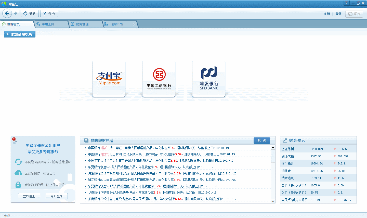Click the 恒生指数 up arrow indicator
This screenshot has height=218, width=367.
(335, 163)
